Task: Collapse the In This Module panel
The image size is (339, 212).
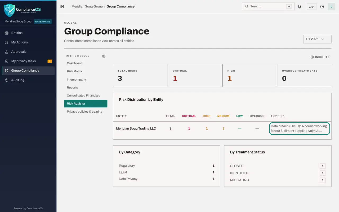Action: click(x=104, y=56)
